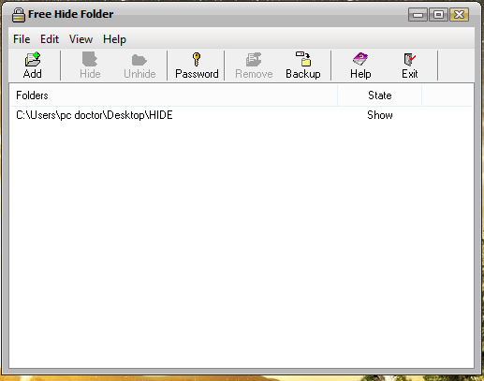Click the State column header
Image resolution: width=484 pixels, height=381 pixels.
coord(380,95)
